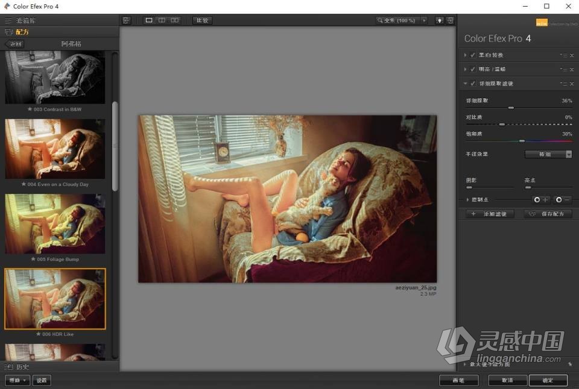Uncheck the 明亮/温暖 filter checkbox
This screenshot has width=579, height=389.
point(473,69)
